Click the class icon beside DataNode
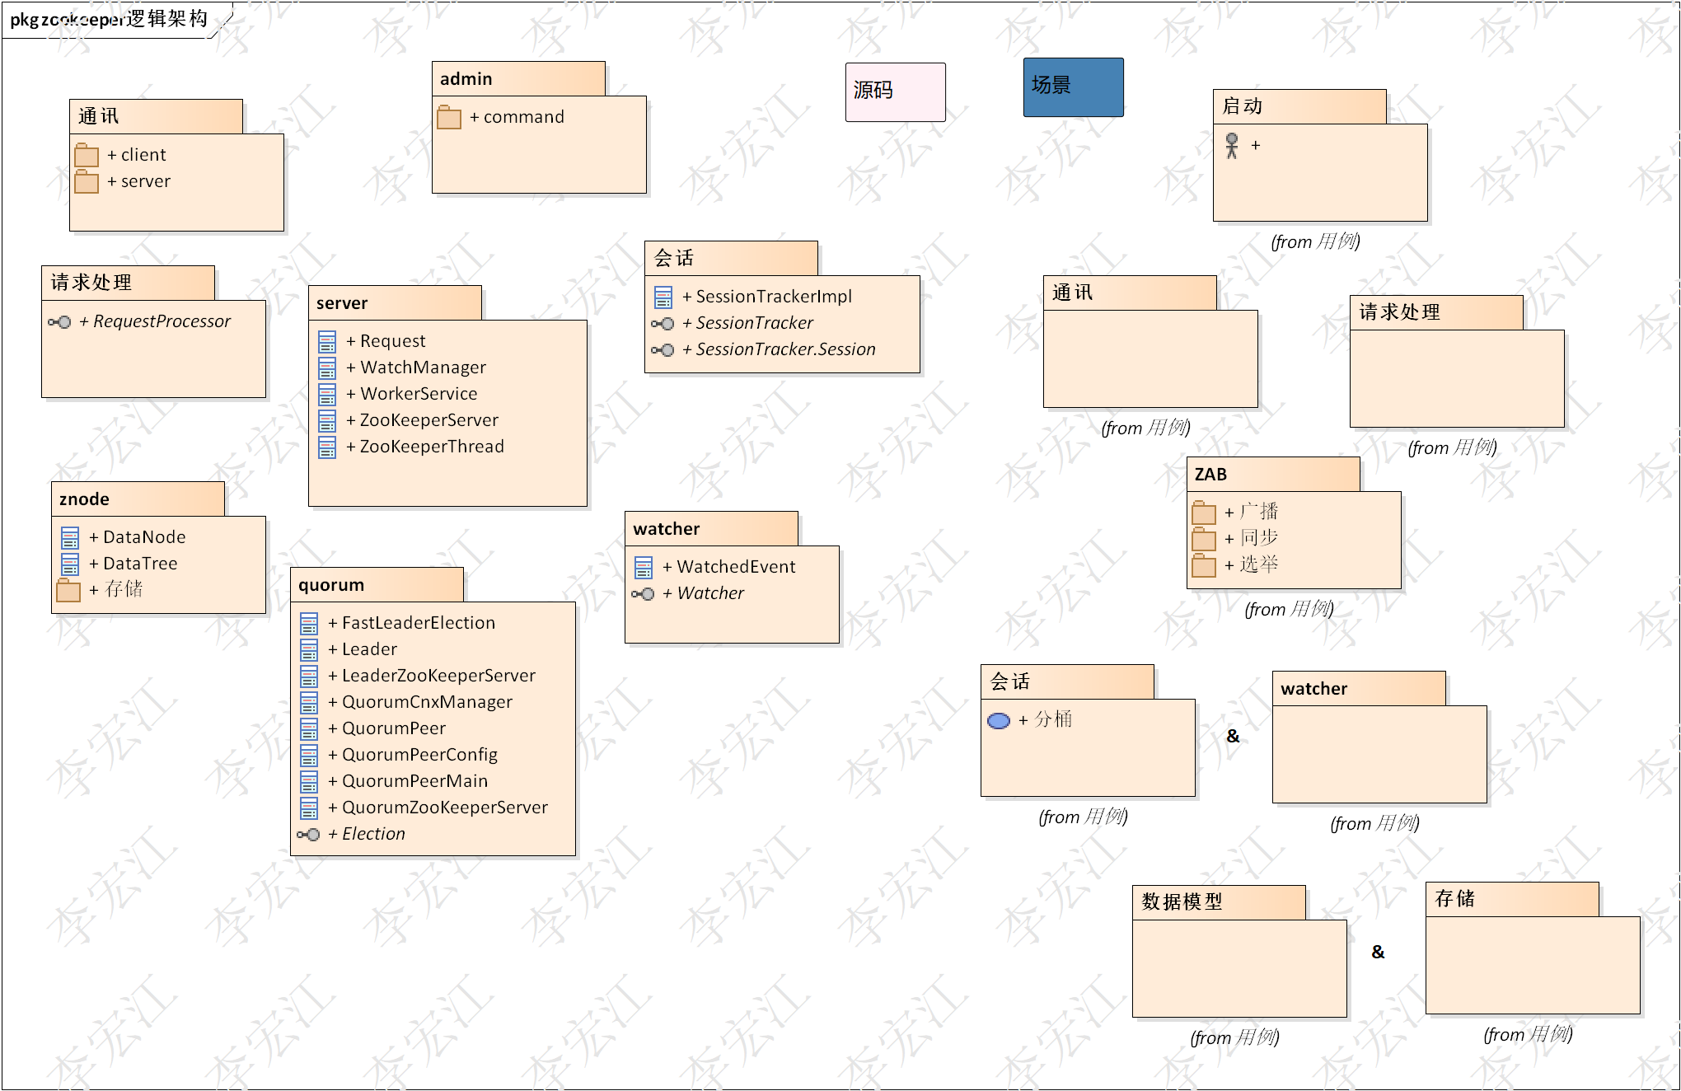The height and width of the screenshot is (1091, 1681). click(x=70, y=538)
